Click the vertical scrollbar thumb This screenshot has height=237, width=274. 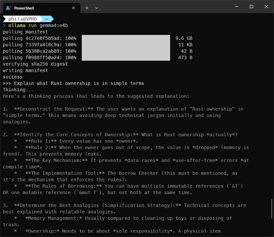tap(272, 209)
